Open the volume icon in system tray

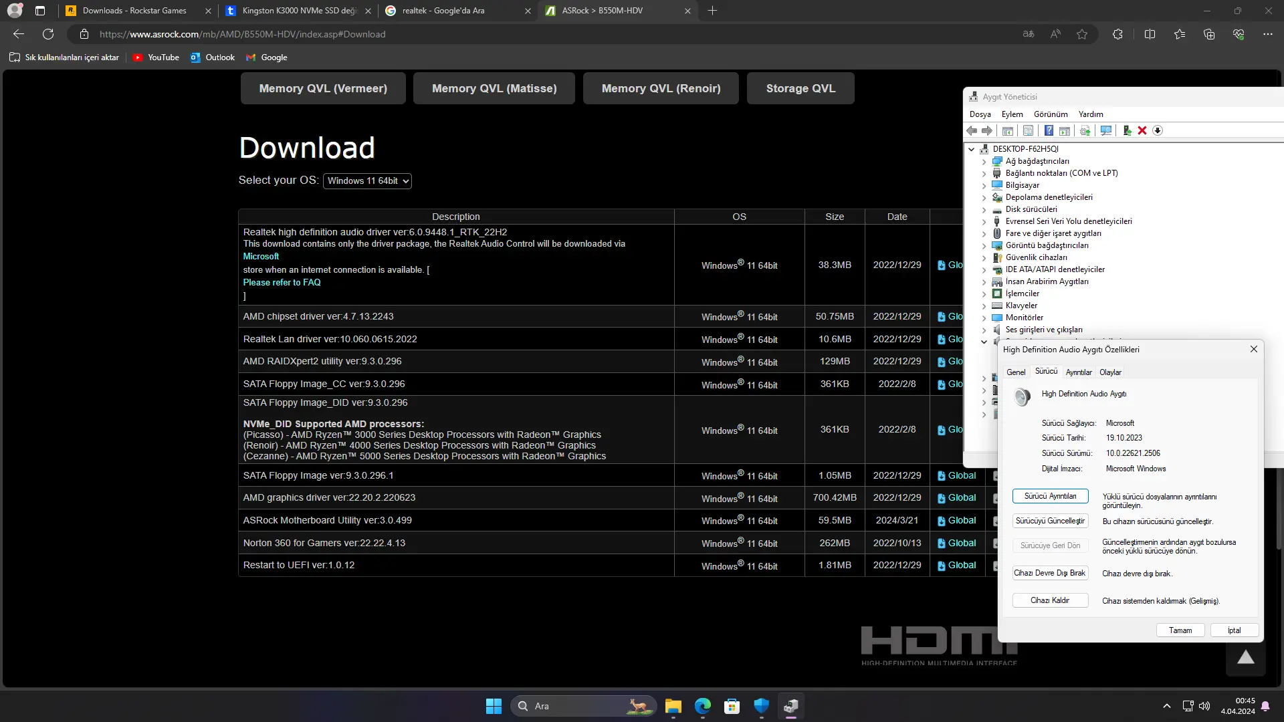pyautogui.click(x=1204, y=706)
